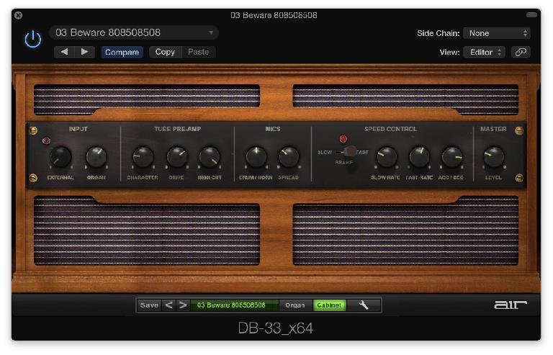Click the bottom bar previous preset arrow
Screen dimensions: 553x355
(x=169, y=305)
